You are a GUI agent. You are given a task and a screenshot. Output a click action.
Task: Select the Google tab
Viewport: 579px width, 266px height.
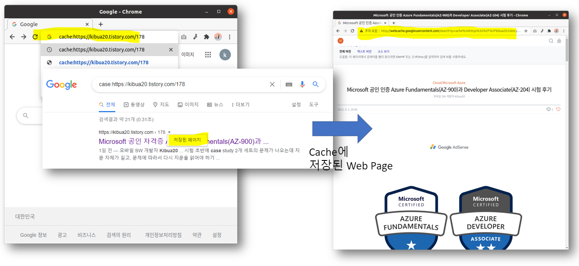tap(50, 24)
